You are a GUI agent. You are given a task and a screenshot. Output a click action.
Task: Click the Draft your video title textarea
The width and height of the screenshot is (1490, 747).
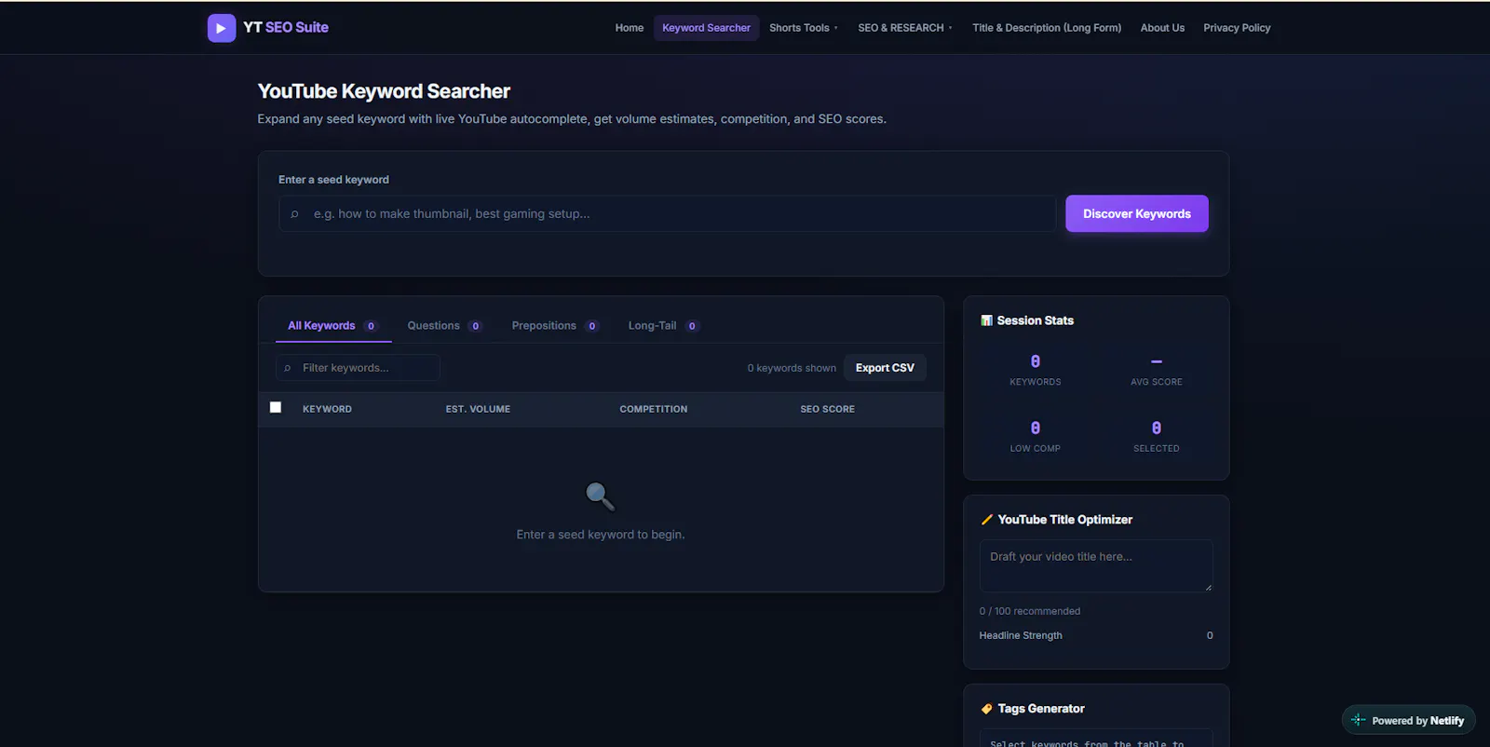(x=1096, y=565)
